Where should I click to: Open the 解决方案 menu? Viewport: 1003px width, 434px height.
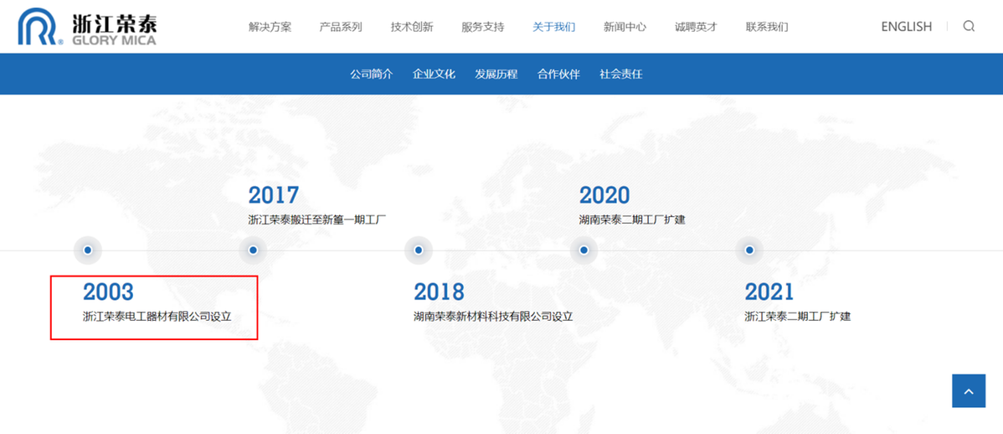270,27
